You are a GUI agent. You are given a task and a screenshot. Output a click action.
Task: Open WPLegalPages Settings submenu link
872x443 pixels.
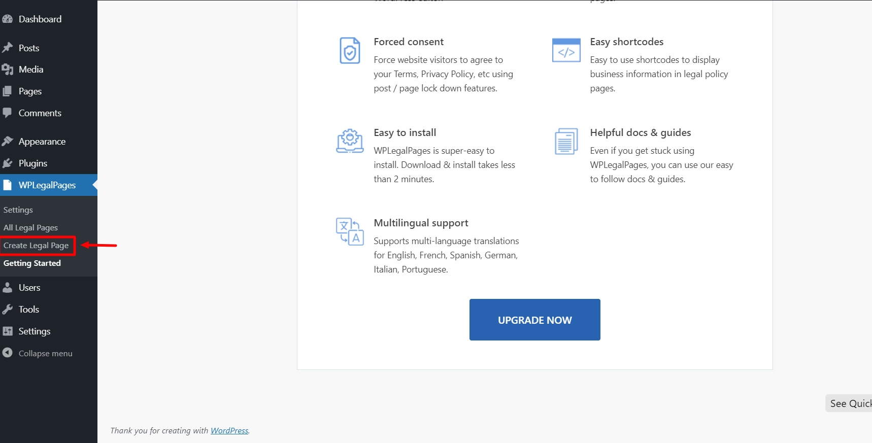click(18, 210)
